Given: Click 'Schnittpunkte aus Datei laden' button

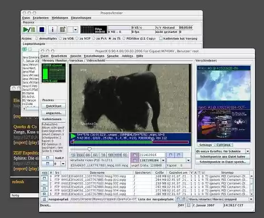Looking at the screenshot, I should coord(223,156).
